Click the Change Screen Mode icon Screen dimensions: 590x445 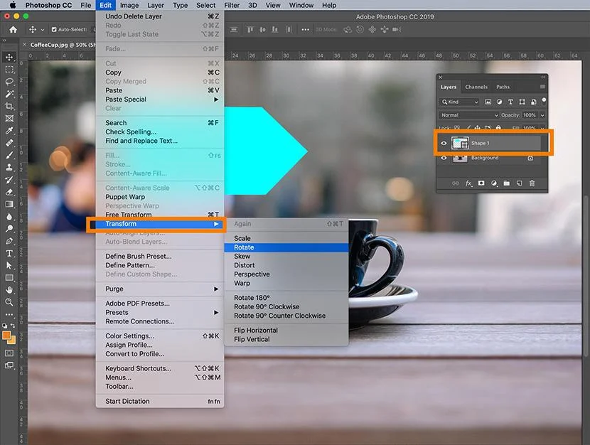tap(9, 365)
